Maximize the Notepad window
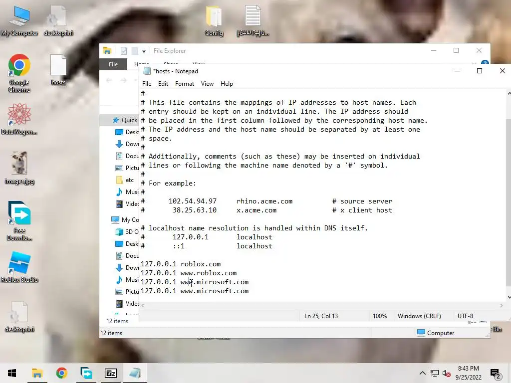This screenshot has height=383, width=511. [x=480, y=71]
